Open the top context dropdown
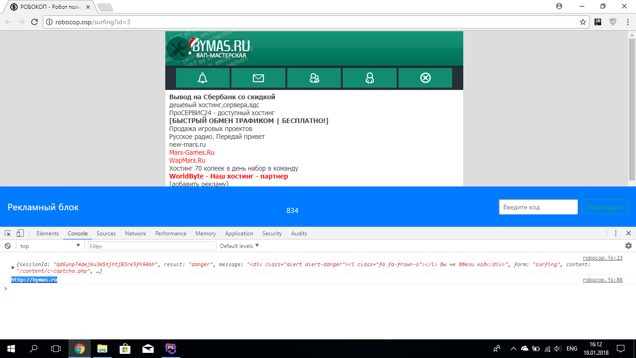Screen dimensions: 636x358 tap(50, 246)
